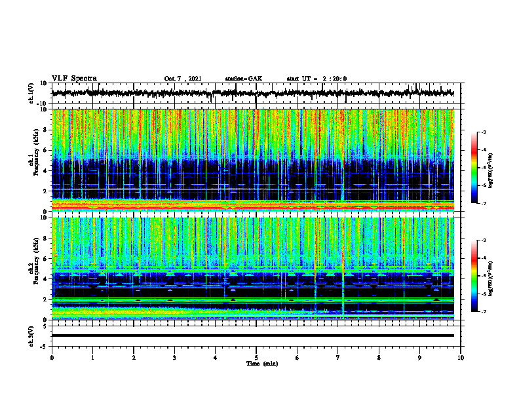This screenshot has width=519, height=401.
Task: Click the "2" kHz tick on ch.2 spectrogram axis
Action: (45, 299)
